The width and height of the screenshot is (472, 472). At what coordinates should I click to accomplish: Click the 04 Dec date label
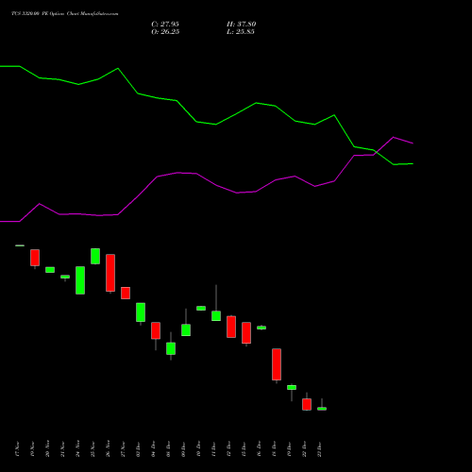(x=153, y=449)
